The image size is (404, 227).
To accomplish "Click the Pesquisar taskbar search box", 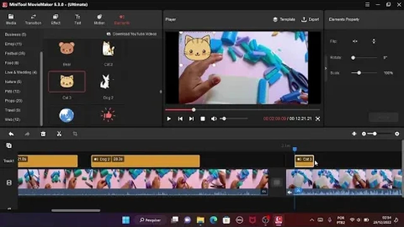I will (x=151, y=220).
